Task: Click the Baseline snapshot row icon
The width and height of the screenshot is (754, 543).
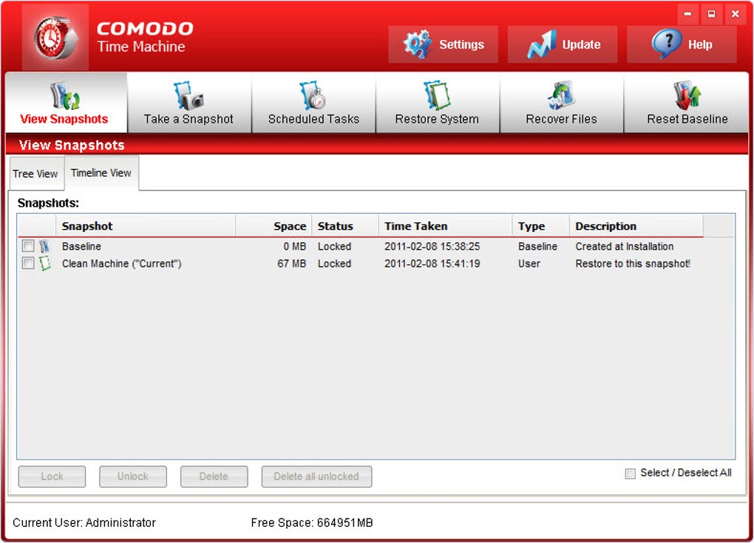Action: tap(44, 247)
